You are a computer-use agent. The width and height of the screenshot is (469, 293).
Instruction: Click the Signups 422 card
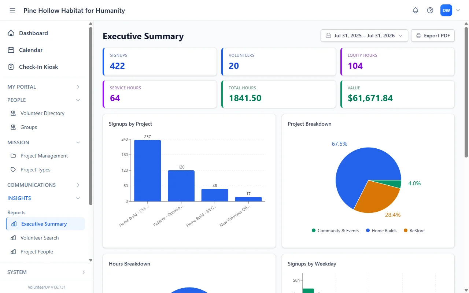tap(159, 62)
